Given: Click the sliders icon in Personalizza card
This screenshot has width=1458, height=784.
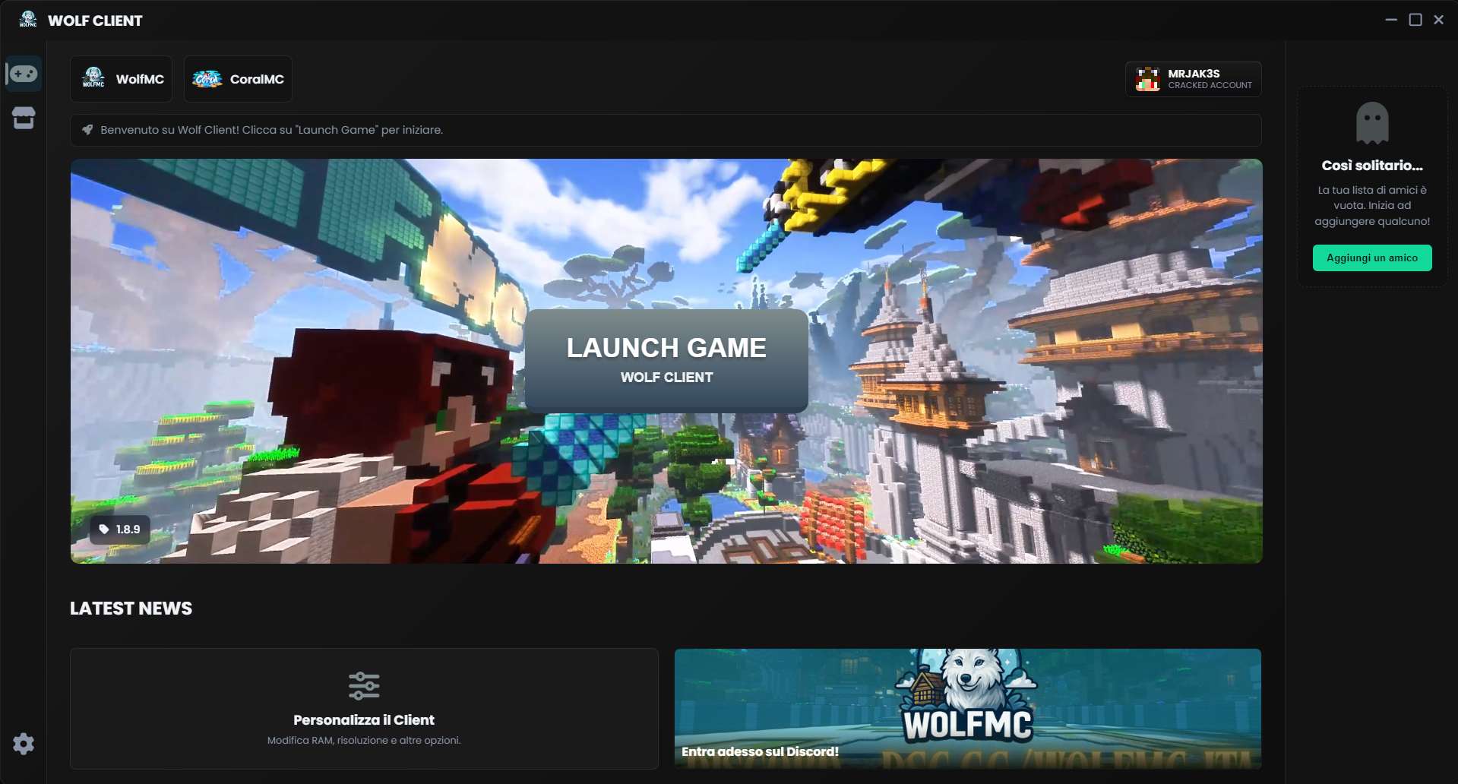Looking at the screenshot, I should (364, 685).
